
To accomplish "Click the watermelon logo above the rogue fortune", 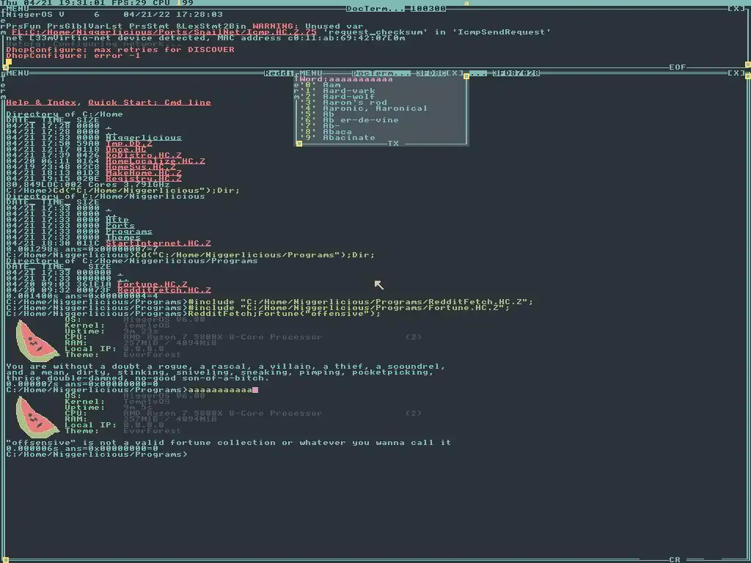I will coord(37,341).
